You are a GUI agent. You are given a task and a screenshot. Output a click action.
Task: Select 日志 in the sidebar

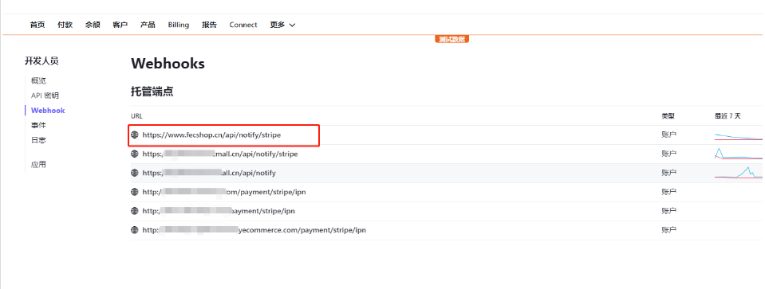coord(38,141)
